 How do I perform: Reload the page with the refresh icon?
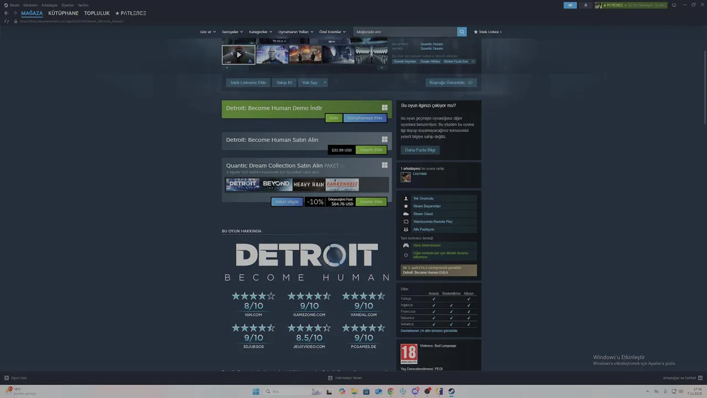[6, 21]
